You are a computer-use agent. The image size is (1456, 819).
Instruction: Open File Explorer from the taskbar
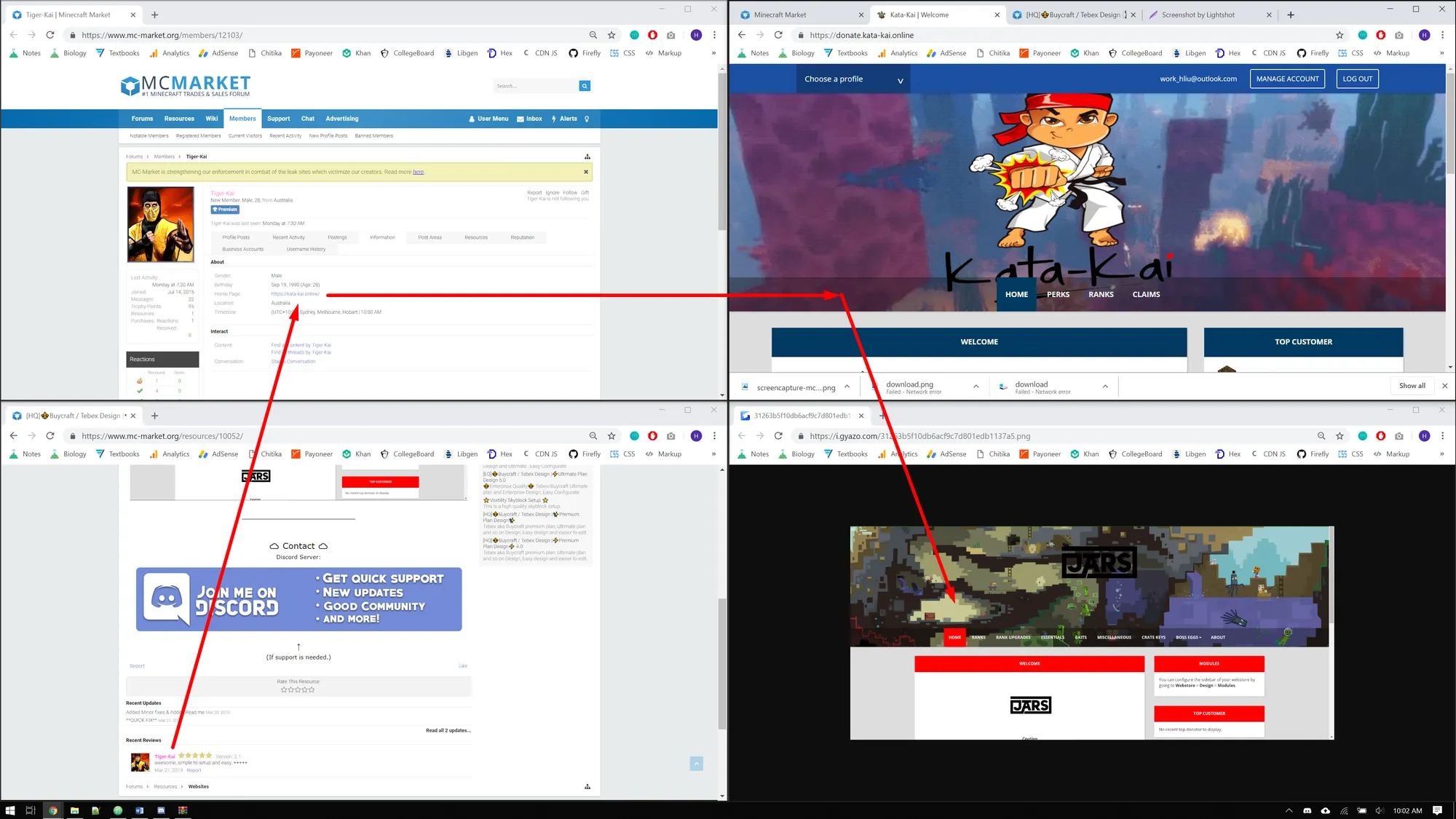point(74,810)
